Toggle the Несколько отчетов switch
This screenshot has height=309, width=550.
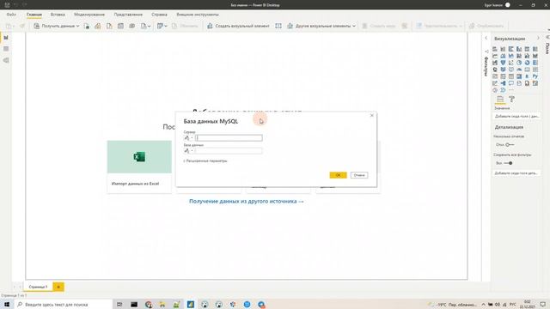[510, 145]
